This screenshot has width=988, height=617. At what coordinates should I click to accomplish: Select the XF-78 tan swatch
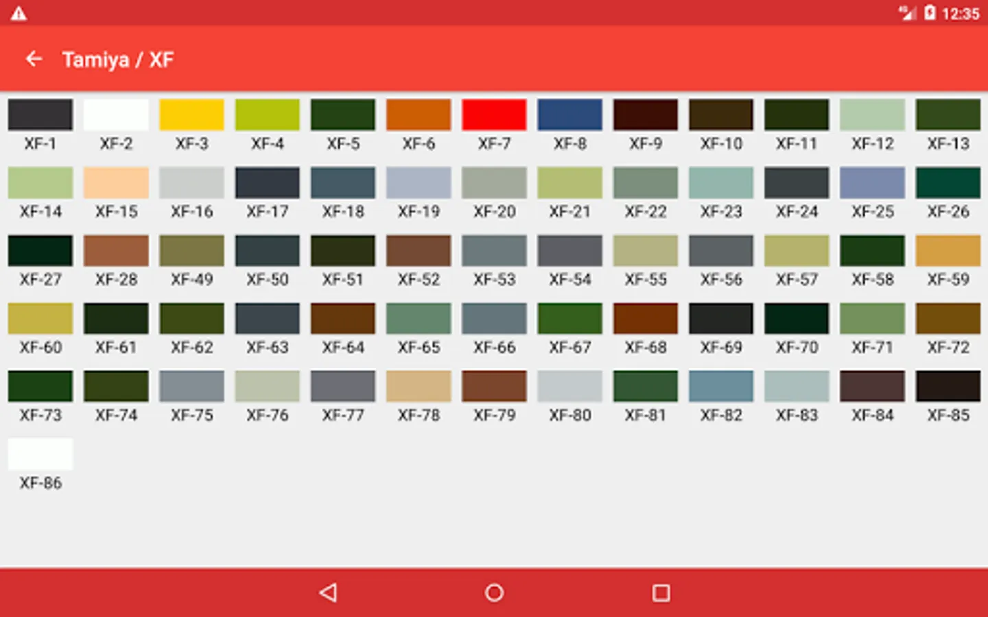(419, 386)
